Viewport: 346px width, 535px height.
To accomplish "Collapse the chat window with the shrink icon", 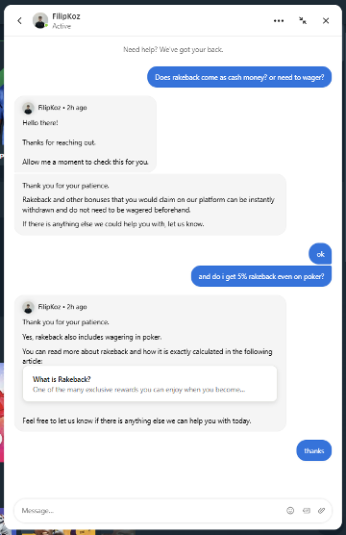I will [303, 21].
